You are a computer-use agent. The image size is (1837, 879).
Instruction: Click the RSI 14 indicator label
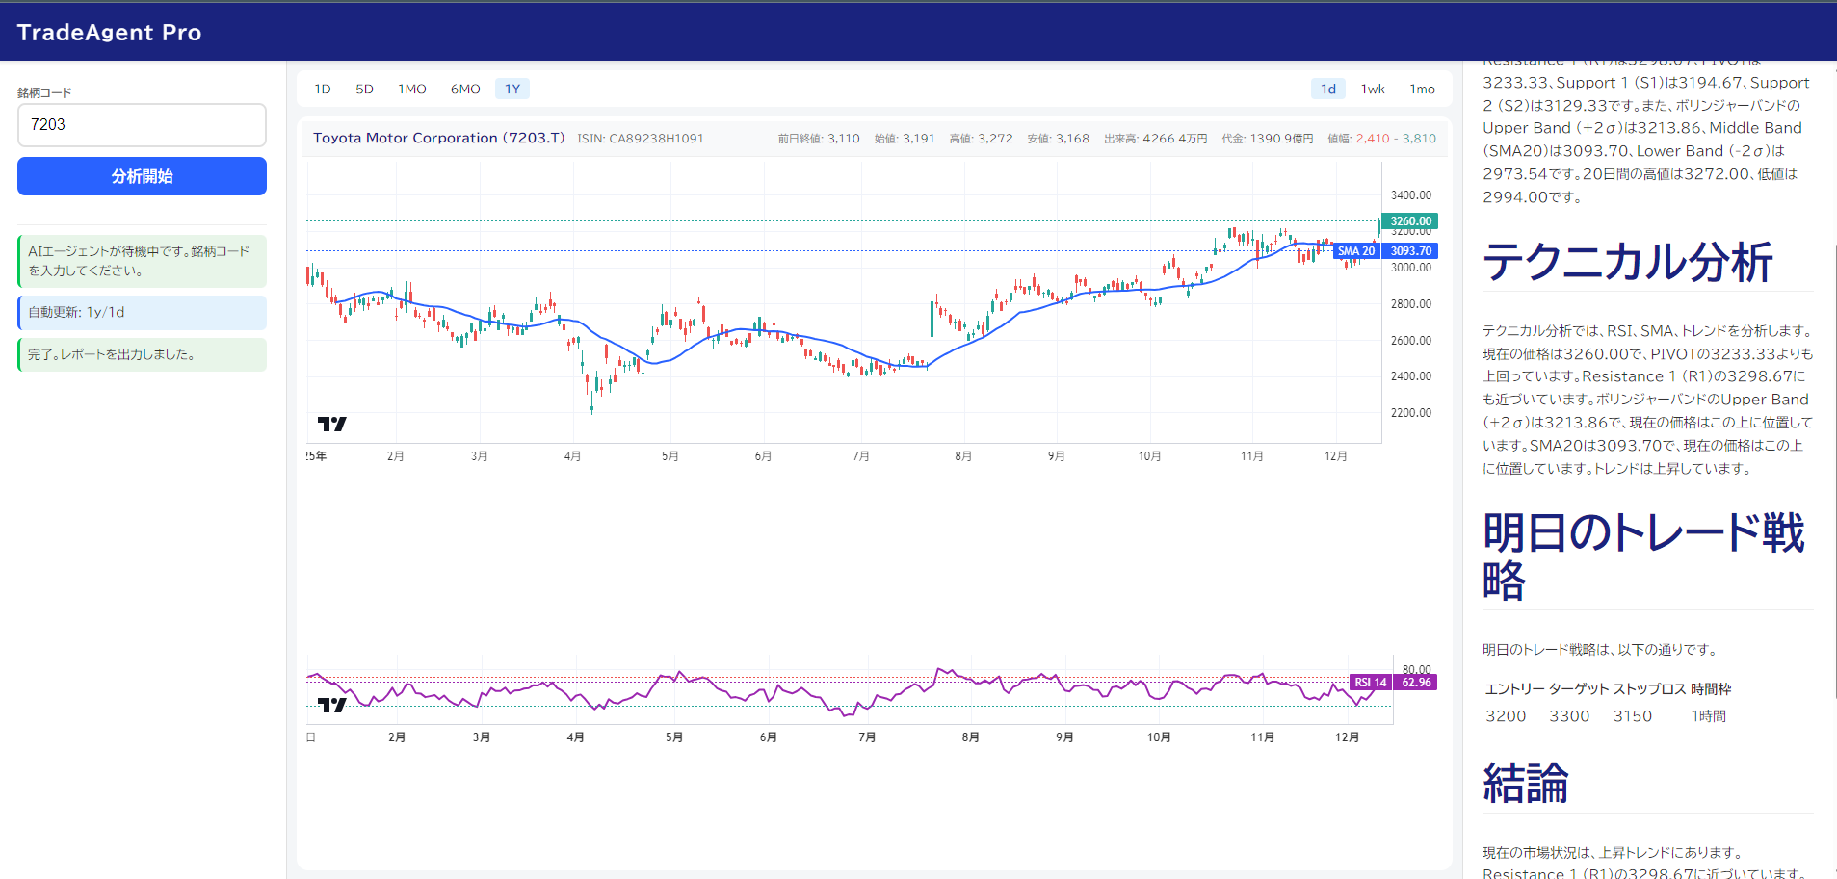coord(1370,683)
